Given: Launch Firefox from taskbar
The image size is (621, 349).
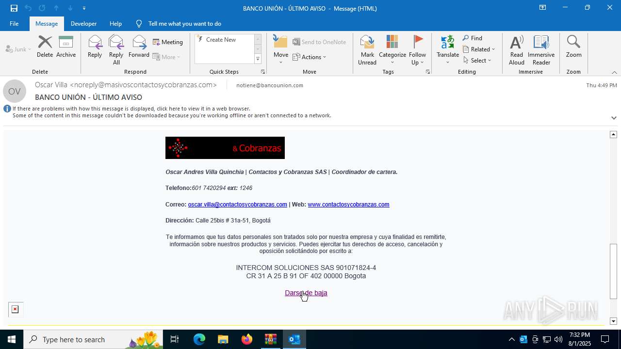Looking at the screenshot, I should point(246,339).
